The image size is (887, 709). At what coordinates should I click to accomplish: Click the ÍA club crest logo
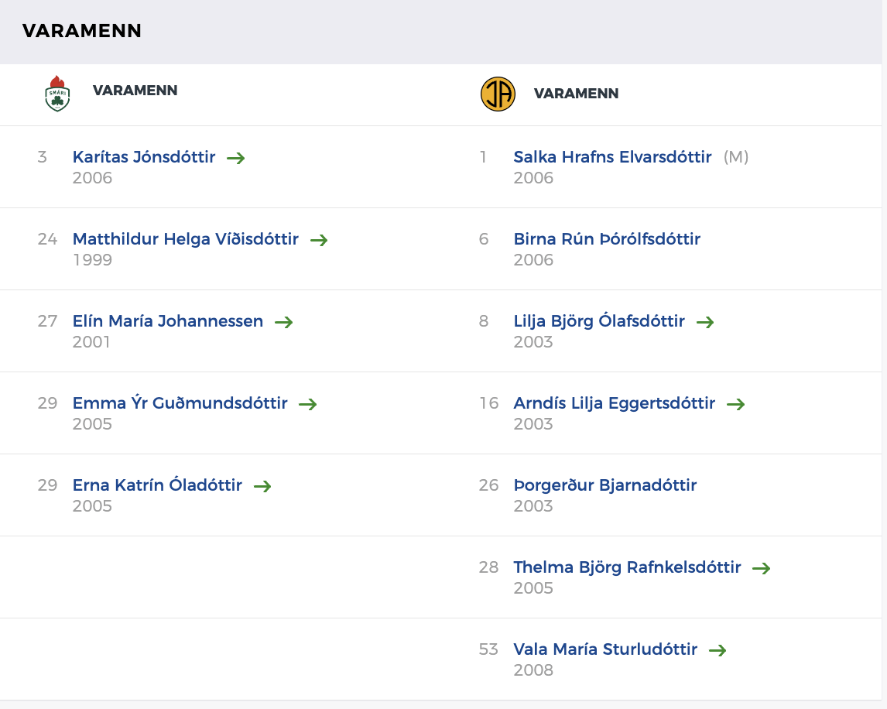click(x=498, y=94)
